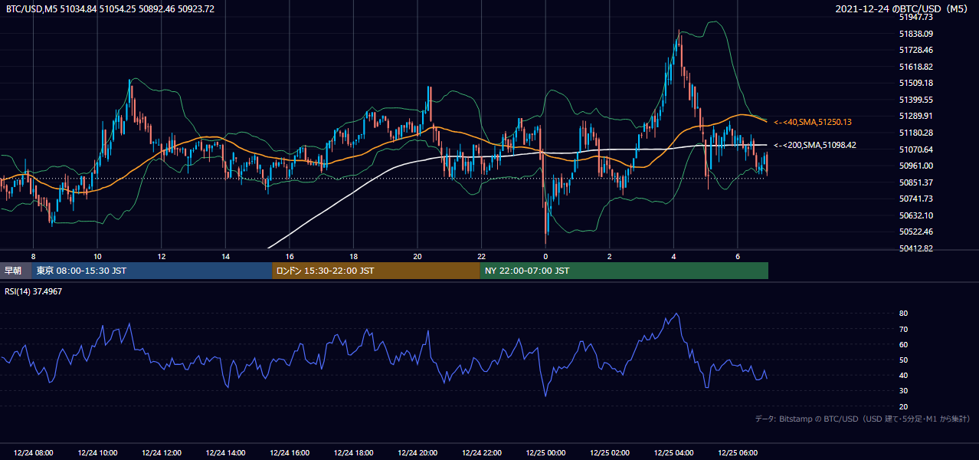The width and height of the screenshot is (979, 460).
Task: Click hour tick 20 under the price chart
Action: click(417, 256)
